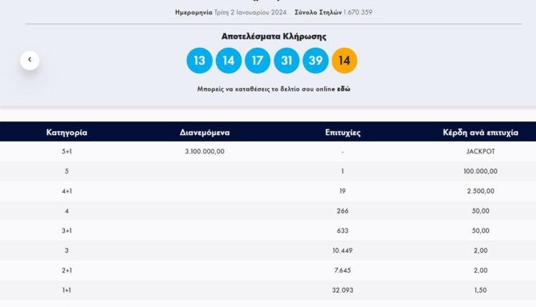The width and height of the screenshot is (536, 307).
Task: Open the 'εδώ' online ticket link
Action: (344, 89)
